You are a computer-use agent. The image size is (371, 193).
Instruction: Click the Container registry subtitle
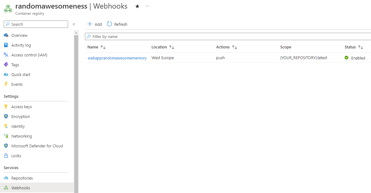tap(30, 13)
